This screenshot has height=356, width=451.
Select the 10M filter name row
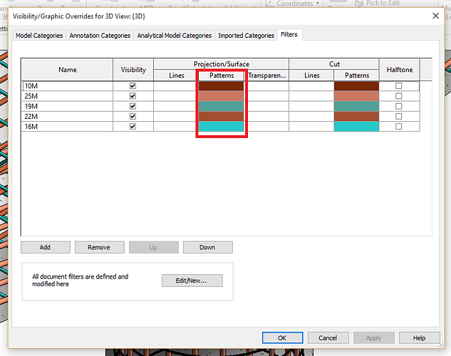[67, 86]
